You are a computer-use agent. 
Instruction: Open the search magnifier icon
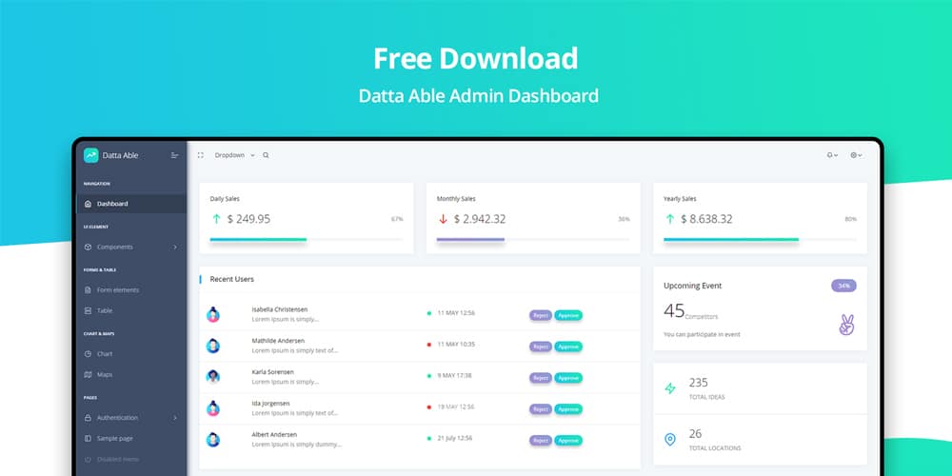coord(266,155)
